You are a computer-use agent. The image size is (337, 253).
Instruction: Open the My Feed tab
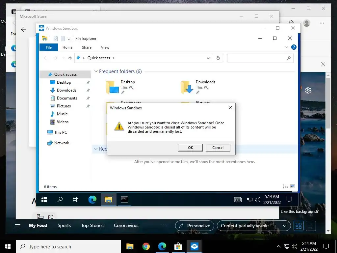point(38,225)
